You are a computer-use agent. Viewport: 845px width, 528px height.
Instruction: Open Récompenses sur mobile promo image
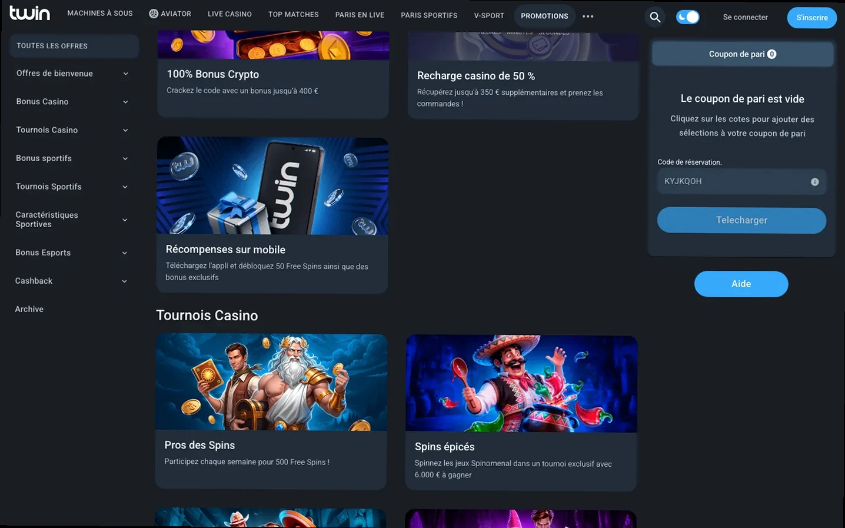pyautogui.click(x=272, y=186)
